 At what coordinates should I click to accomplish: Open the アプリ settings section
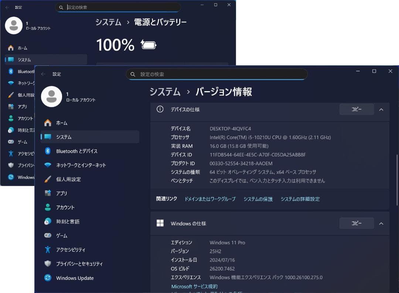pos(65,193)
